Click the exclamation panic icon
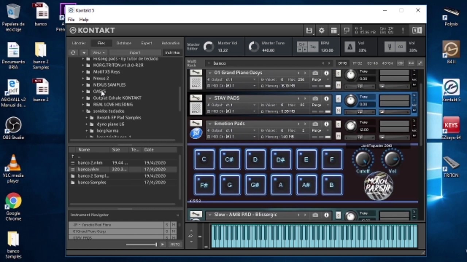 (403, 31)
